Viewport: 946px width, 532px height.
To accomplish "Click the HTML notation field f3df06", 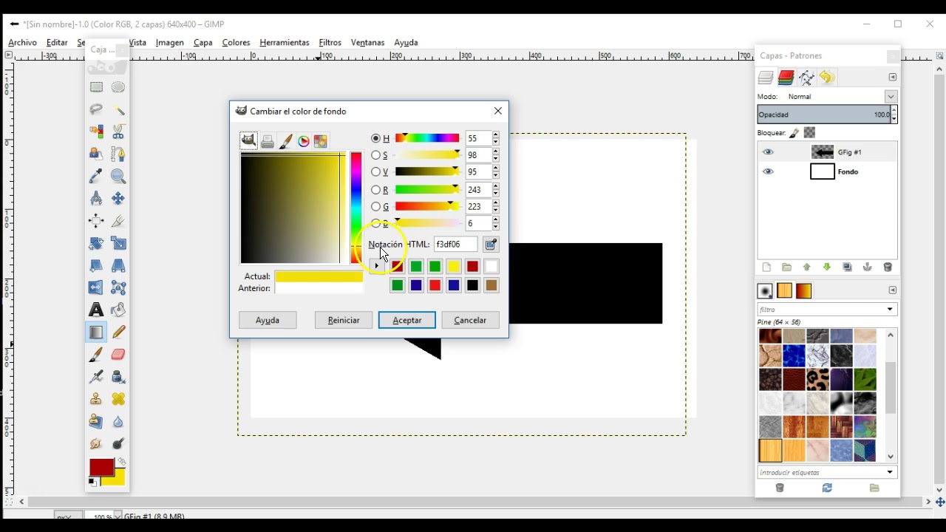I will [x=455, y=245].
